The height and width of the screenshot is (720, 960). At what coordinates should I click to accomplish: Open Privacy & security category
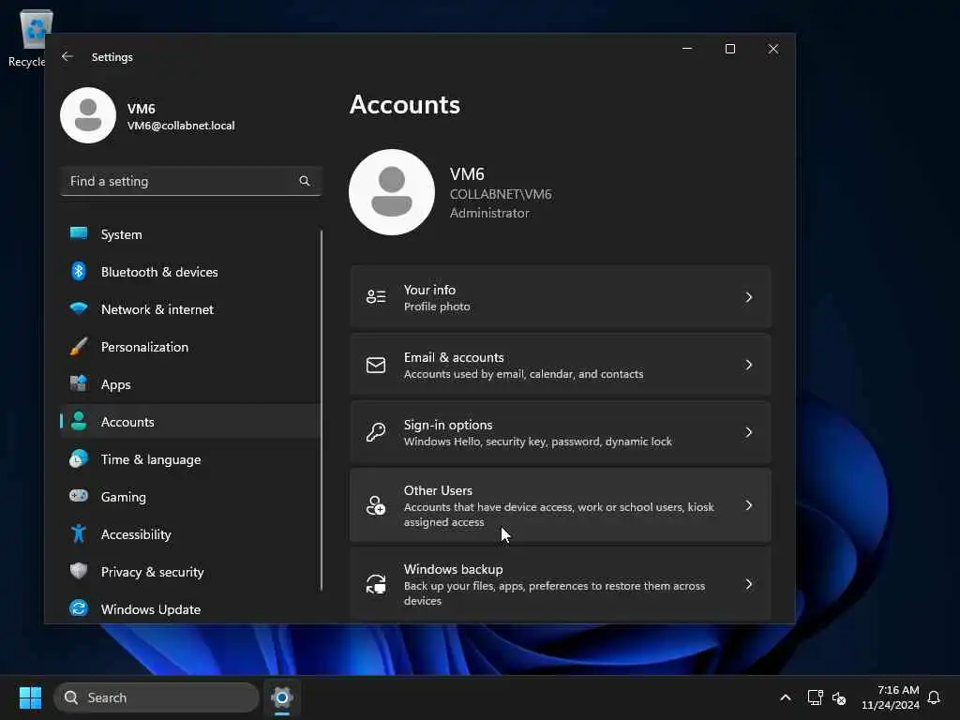pyautogui.click(x=190, y=571)
